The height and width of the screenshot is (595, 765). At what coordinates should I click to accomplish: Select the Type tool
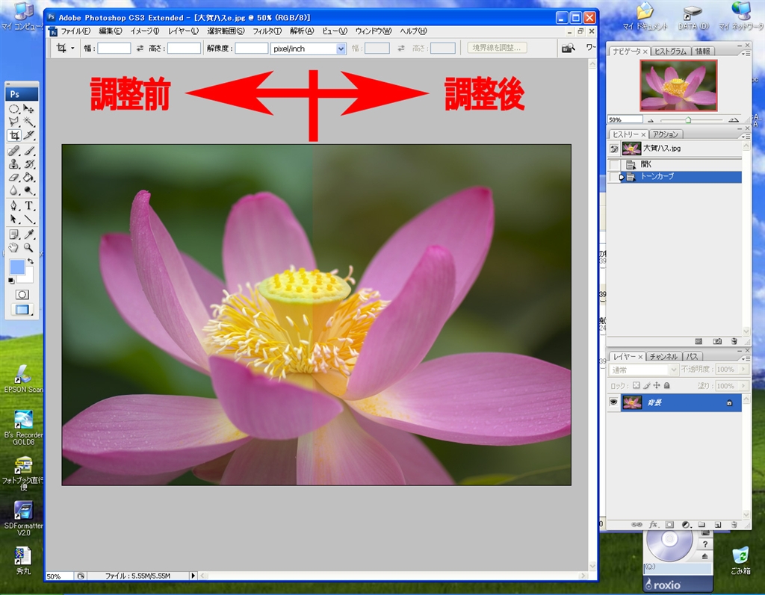point(29,206)
